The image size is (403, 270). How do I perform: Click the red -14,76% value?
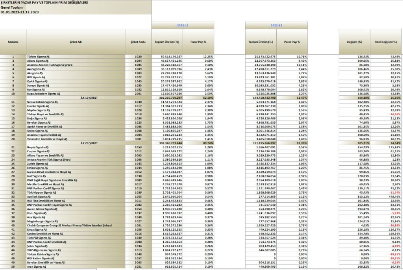[x=395, y=114]
